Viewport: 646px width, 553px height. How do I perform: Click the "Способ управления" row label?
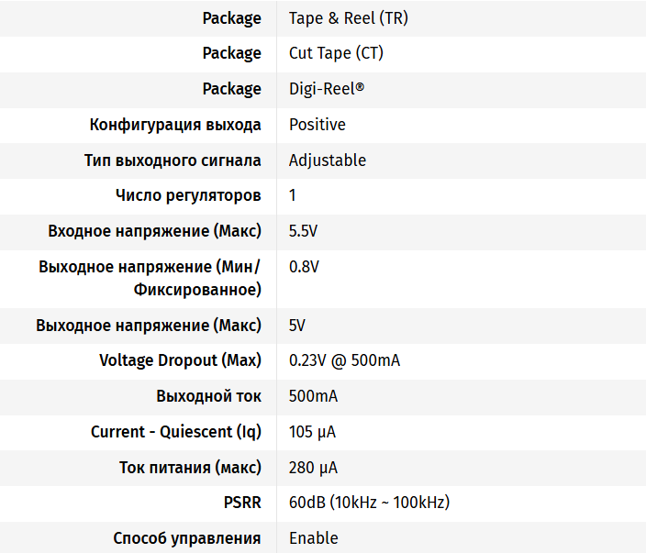tap(187, 538)
